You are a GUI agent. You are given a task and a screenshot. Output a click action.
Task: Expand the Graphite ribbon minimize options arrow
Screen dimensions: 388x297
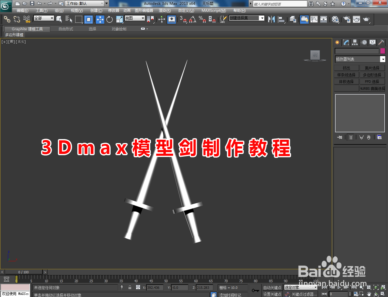(147, 29)
